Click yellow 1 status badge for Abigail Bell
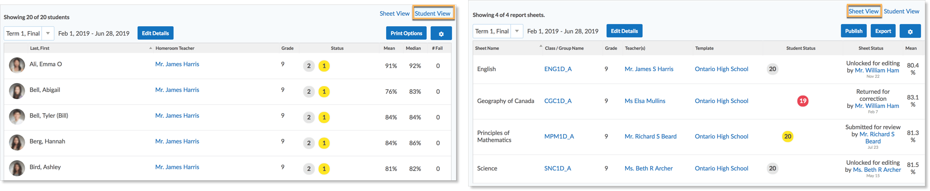The height and width of the screenshot is (191, 930). pos(324,92)
